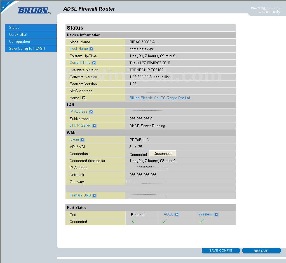
Task: Follow the Billion Electric Co home URL link
Action: [x=160, y=98]
